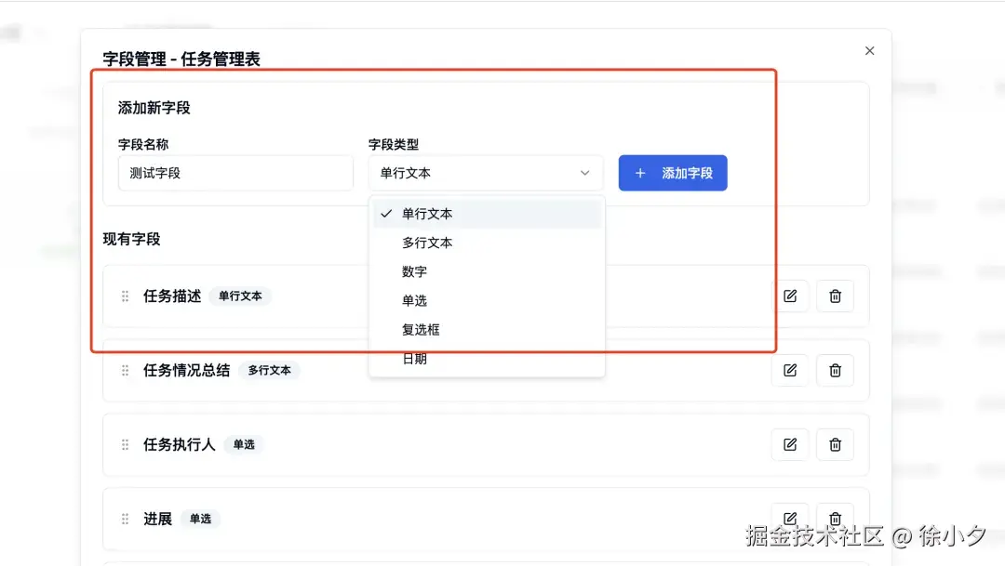The image size is (1005, 566).
Task: Click the drag handle beside 进展
Action: click(125, 519)
